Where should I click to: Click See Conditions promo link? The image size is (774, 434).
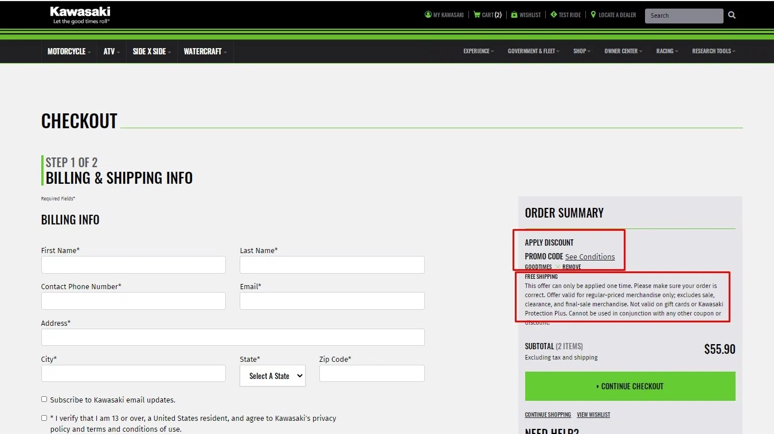[590, 257]
